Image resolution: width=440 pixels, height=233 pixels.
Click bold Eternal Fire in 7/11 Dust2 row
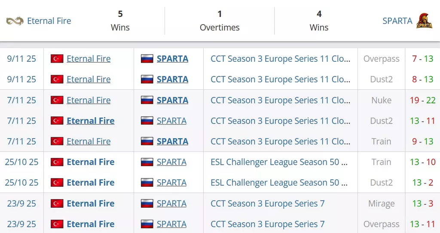[91, 121]
